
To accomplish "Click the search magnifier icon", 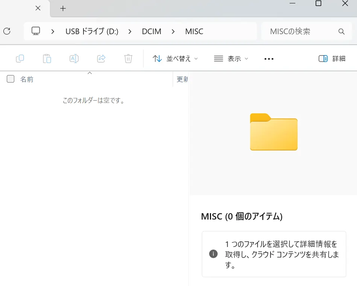I will [x=341, y=32].
